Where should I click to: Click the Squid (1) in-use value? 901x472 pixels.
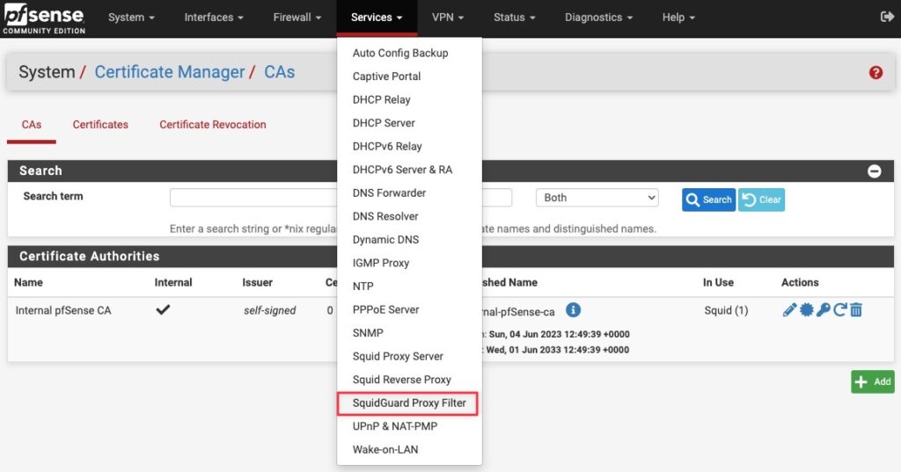[726, 310]
